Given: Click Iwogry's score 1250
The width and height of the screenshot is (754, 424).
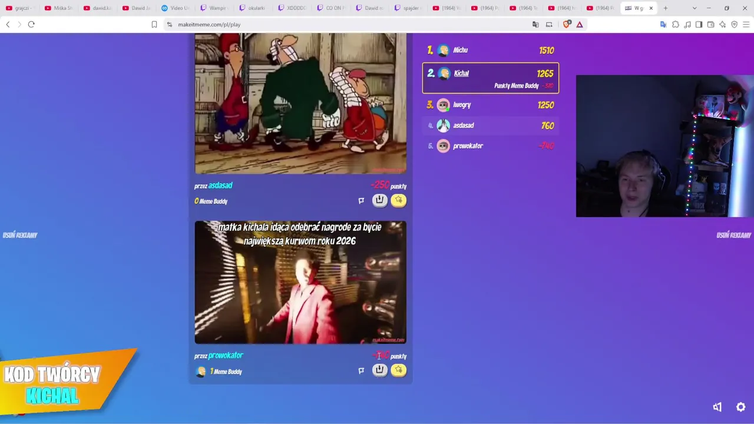Looking at the screenshot, I should coord(546,105).
